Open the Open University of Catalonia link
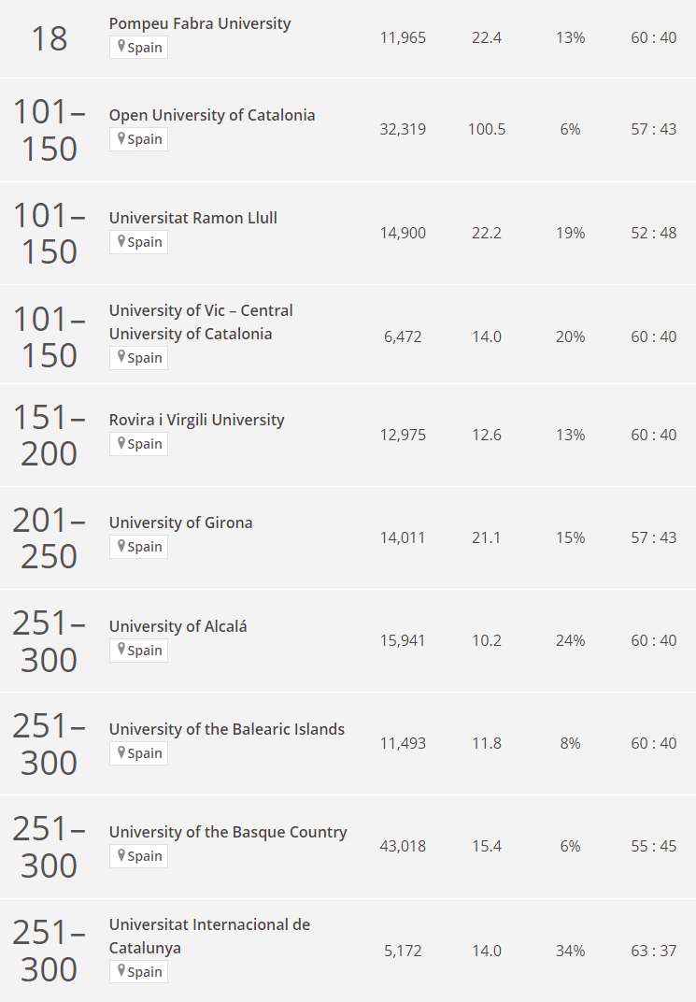This screenshot has width=696, height=1002. [212, 115]
